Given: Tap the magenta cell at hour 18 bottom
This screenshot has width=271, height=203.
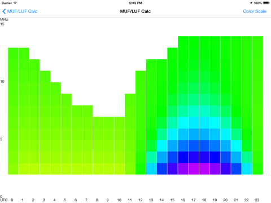Looking at the screenshot, I should tap(204, 169).
